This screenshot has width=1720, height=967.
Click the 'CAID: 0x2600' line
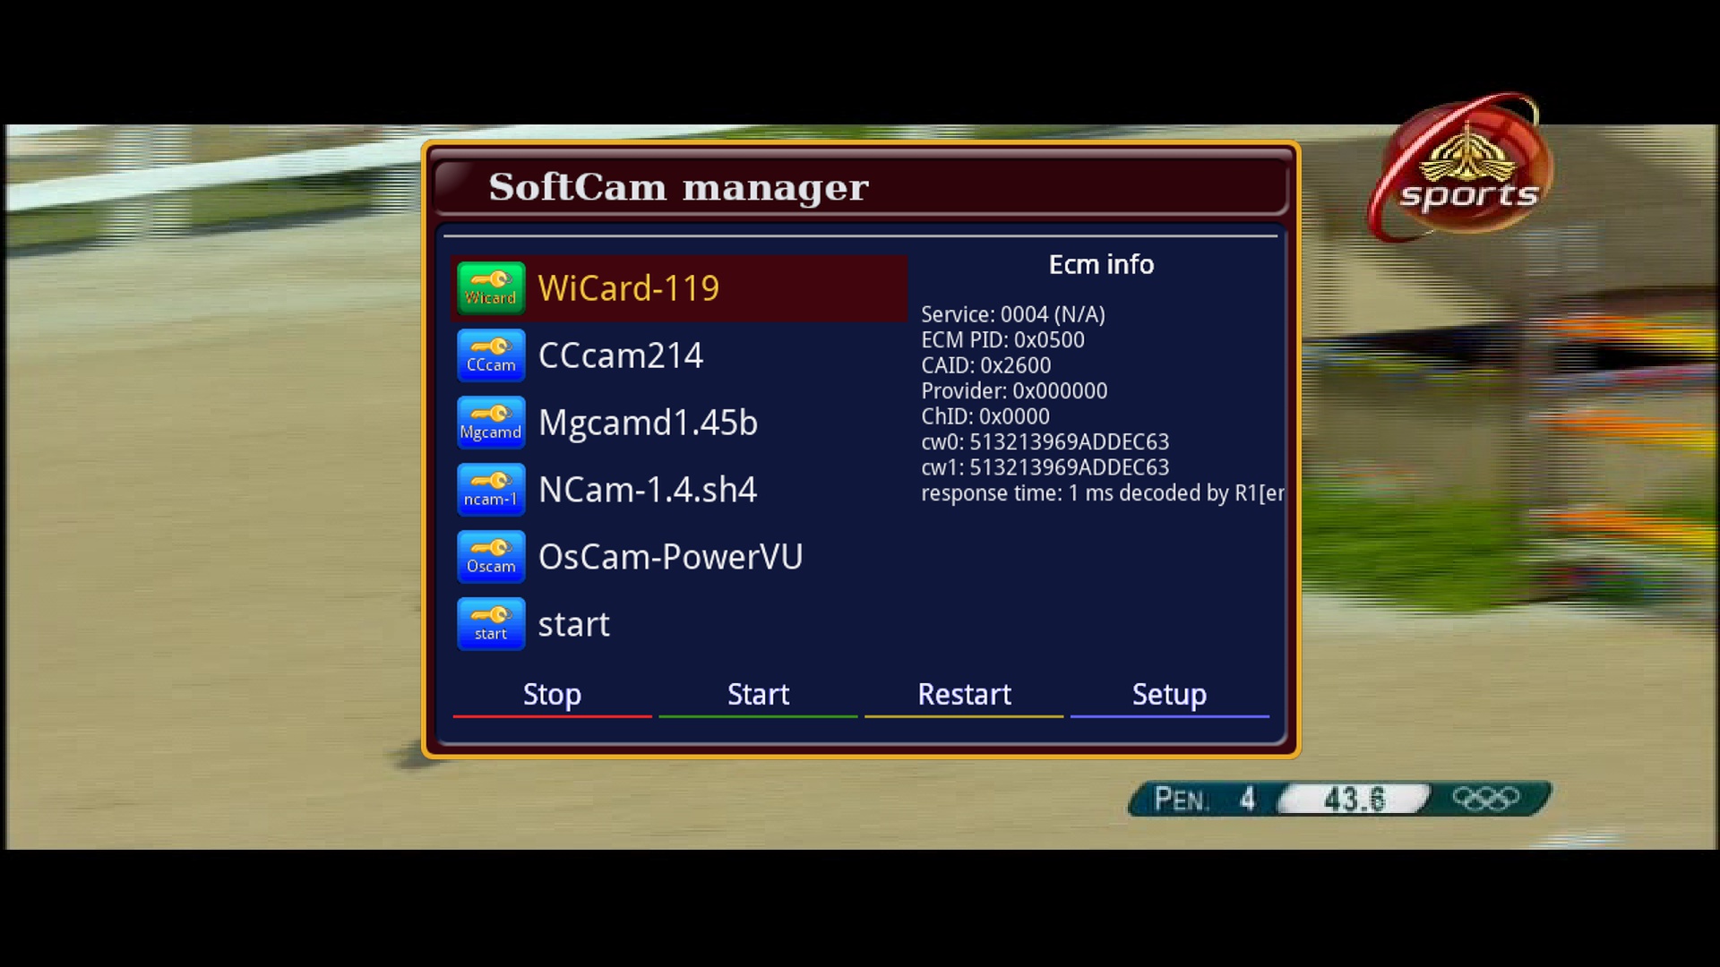pyautogui.click(x=985, y=366)
